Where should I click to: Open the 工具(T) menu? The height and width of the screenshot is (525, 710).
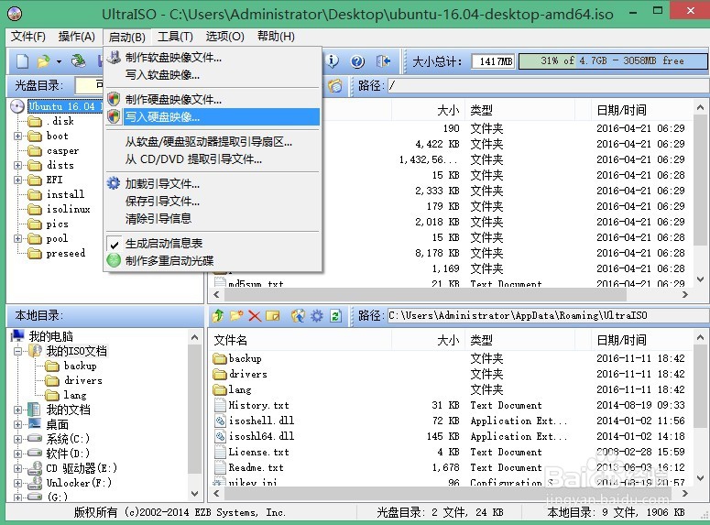[175, 37]
